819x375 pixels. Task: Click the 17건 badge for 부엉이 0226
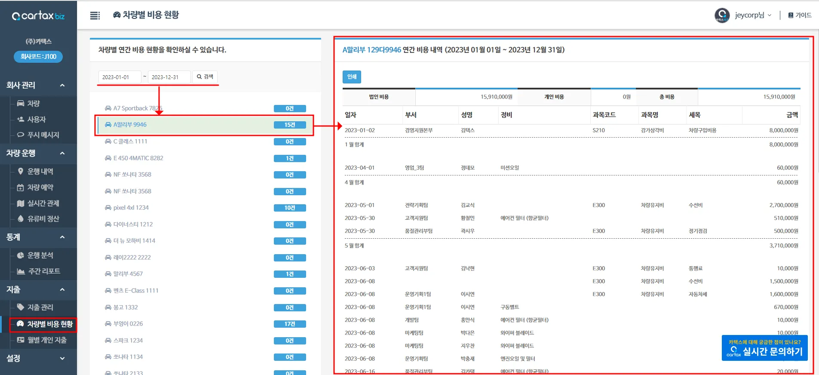click(290, 324)
